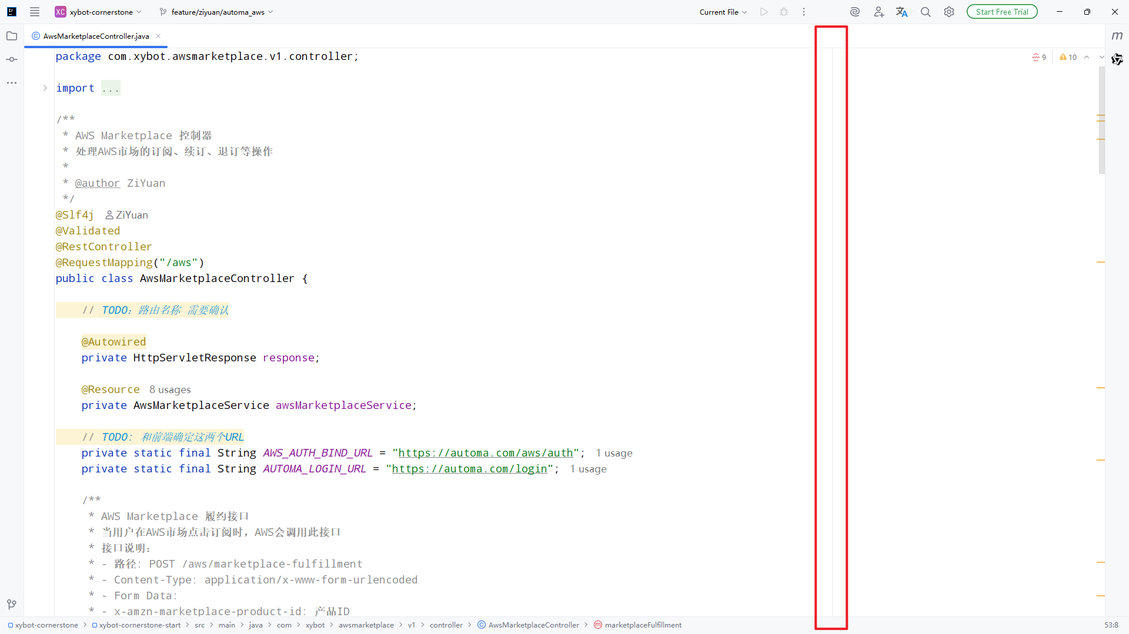Open the xybot-cornerstone project dropdown
The width and height of the screenshot is (1129, 634).
coord(99,12)
